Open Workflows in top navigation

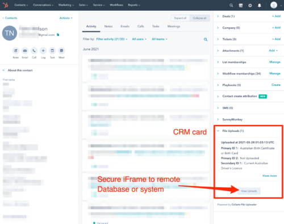116,5
